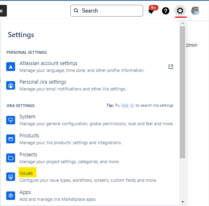Screen dimensions: 209x206
Task: Click the Products window icon
Action: (11, 139)
